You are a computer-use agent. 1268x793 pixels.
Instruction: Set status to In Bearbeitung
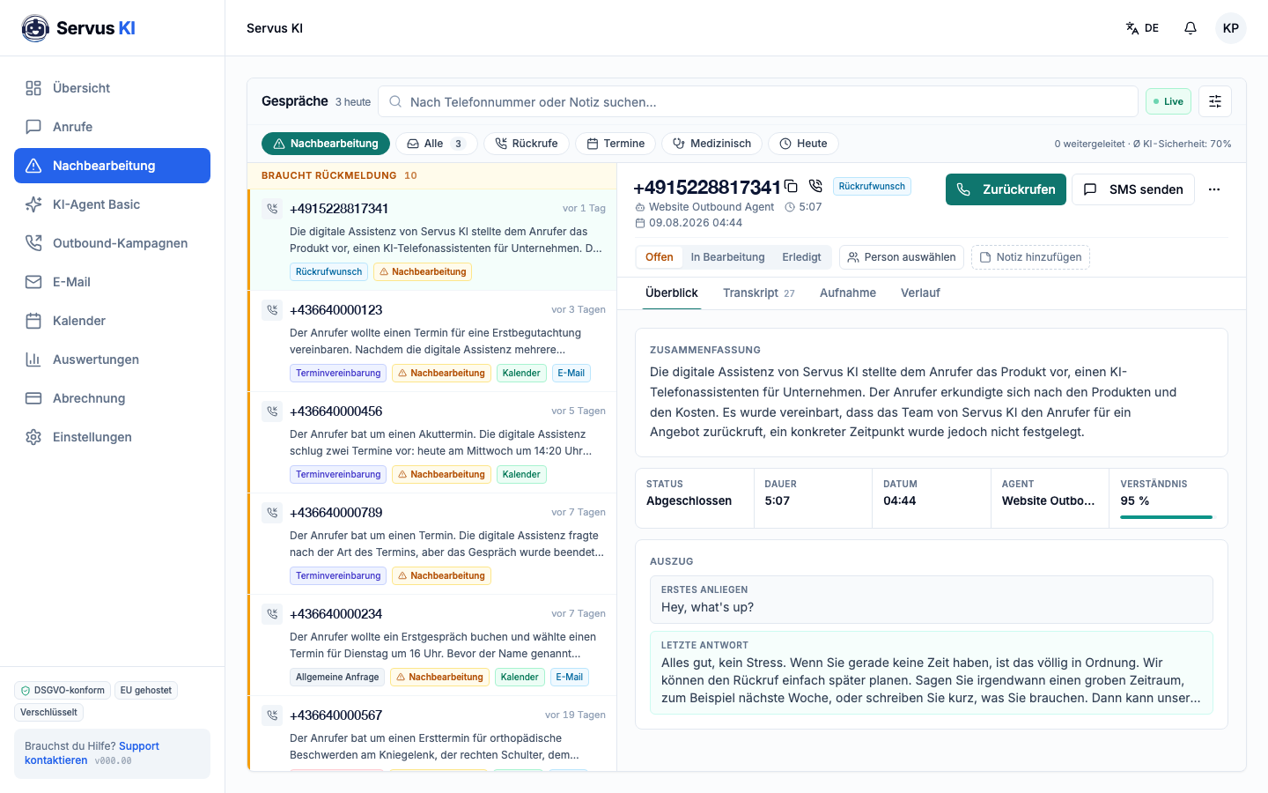tap(727, 257)
